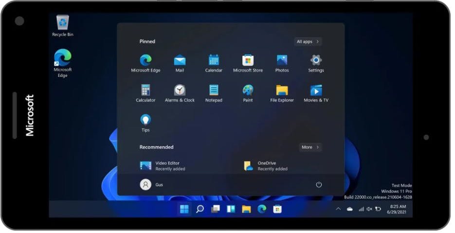This screenshot has height=233, width=455.
Task: Select Microsoft Edge desktop shortcut
Action: 62,63
